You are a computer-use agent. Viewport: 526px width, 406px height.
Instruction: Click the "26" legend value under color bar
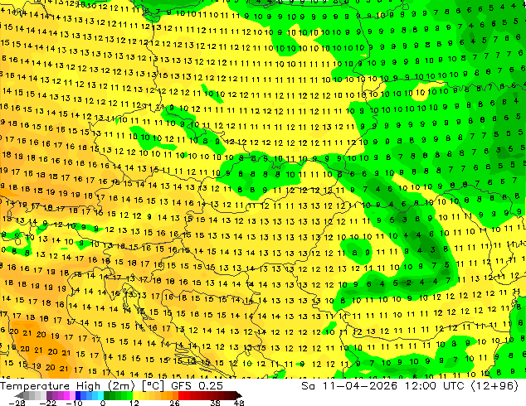pos(174,403)
